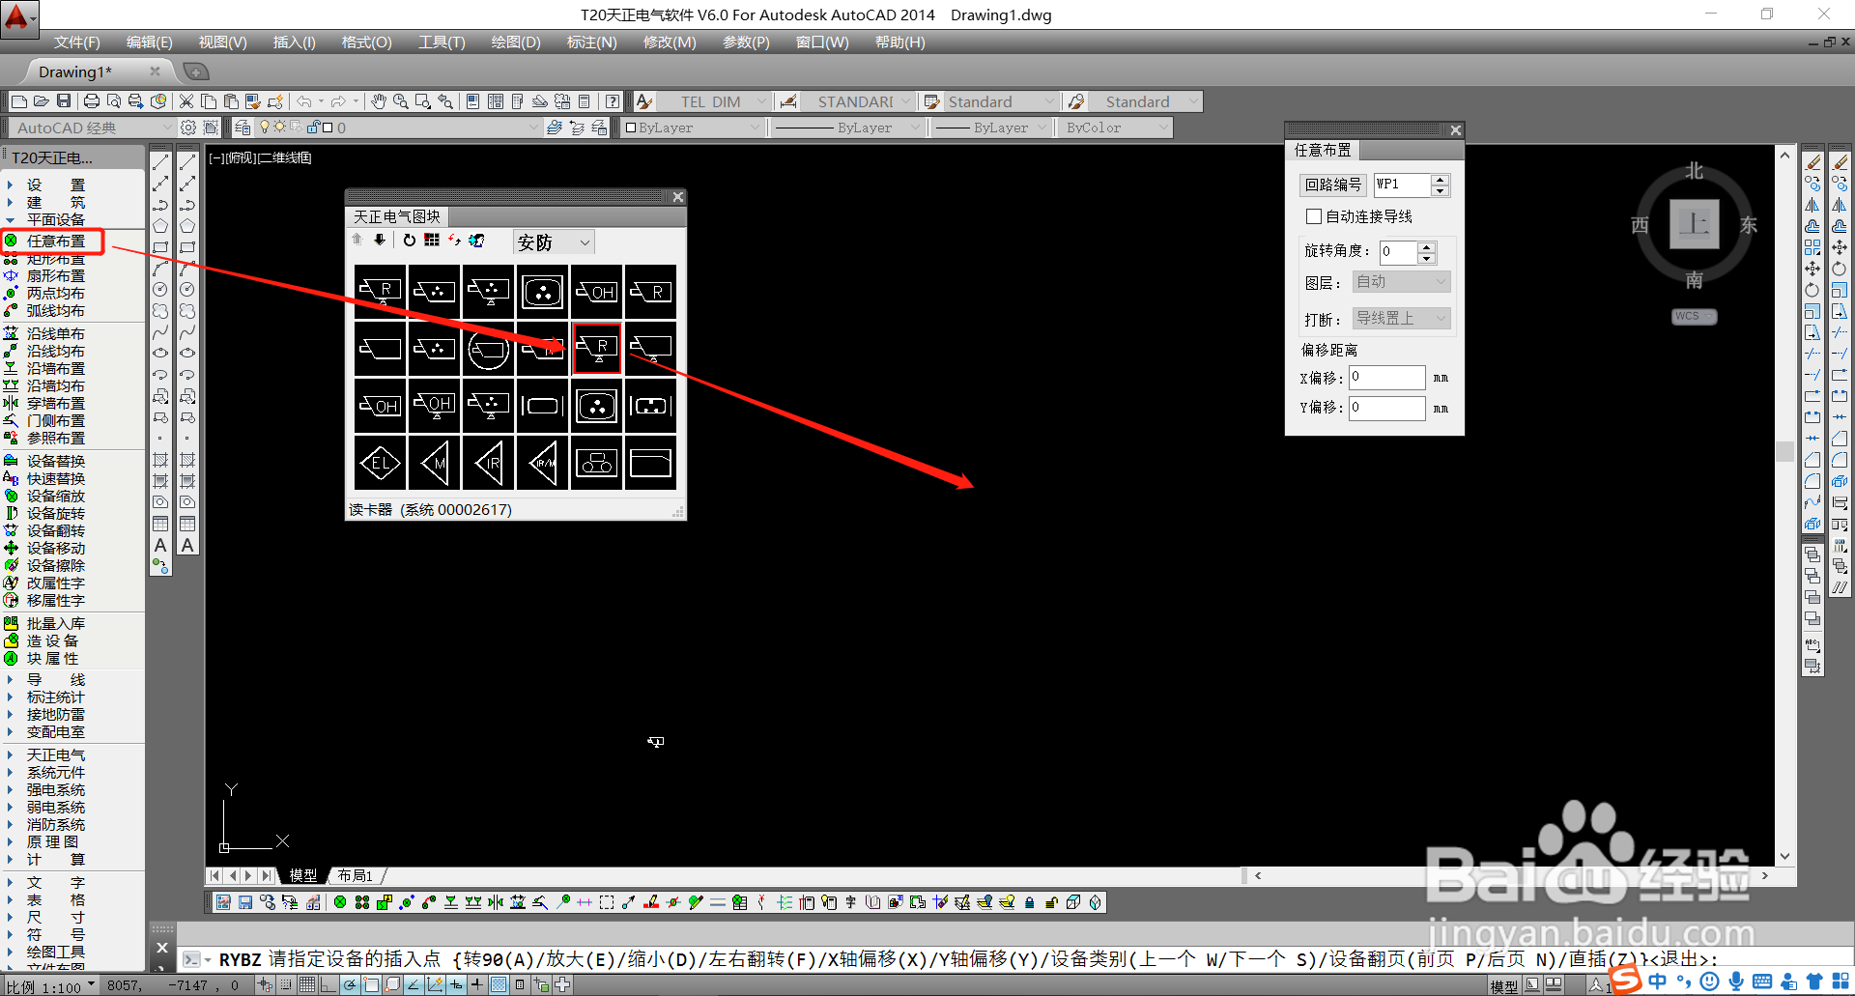Click the Sogou input method S icon
Image resolution: width=1855 pixels, height=996 pixels.
click(x=1626, y=980)
